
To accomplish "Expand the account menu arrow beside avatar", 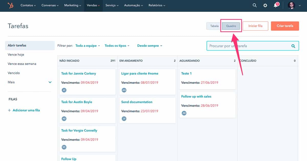I will pos(300,6).
